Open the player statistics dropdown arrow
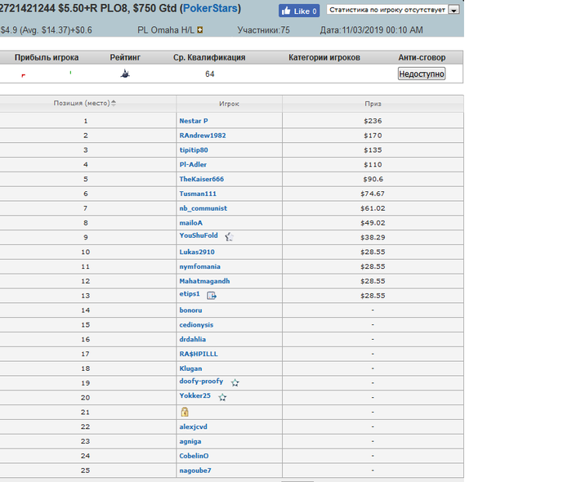 pos(454,10)
